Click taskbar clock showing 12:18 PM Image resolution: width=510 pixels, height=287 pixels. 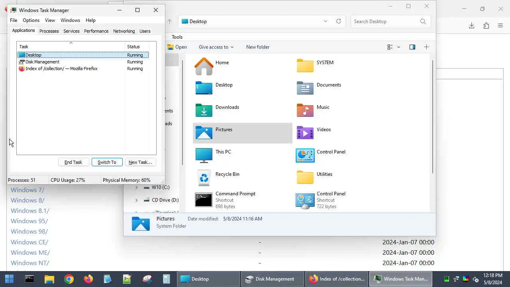coord(492,279)
